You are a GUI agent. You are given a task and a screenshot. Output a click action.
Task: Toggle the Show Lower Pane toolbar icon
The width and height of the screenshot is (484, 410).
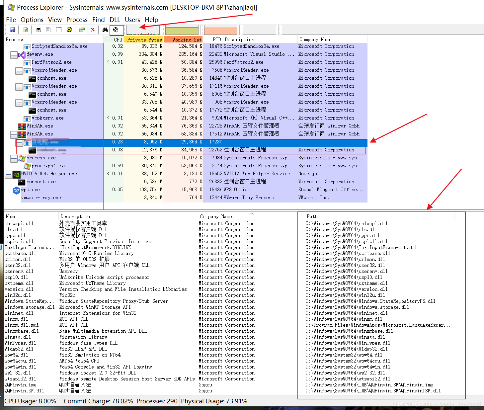[x=59, y=30]
